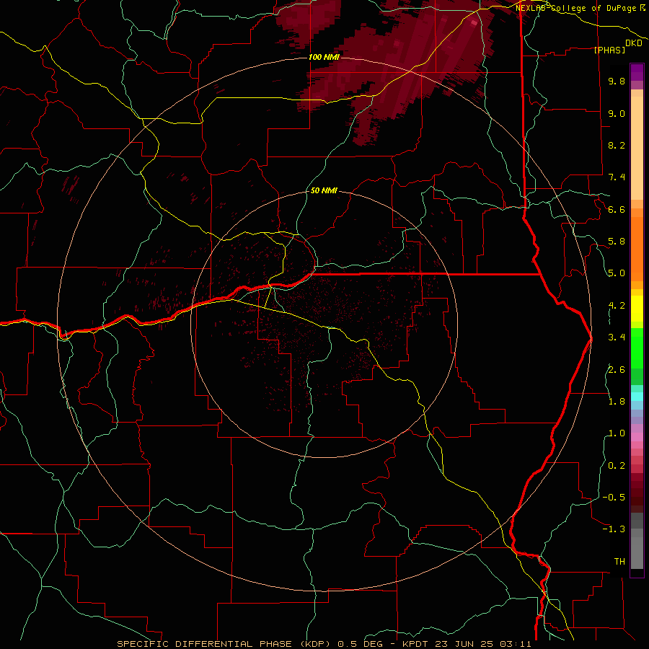
Task: Click the -0.5 color scale label
Action: pyautogui.click(x=614, y=497)
